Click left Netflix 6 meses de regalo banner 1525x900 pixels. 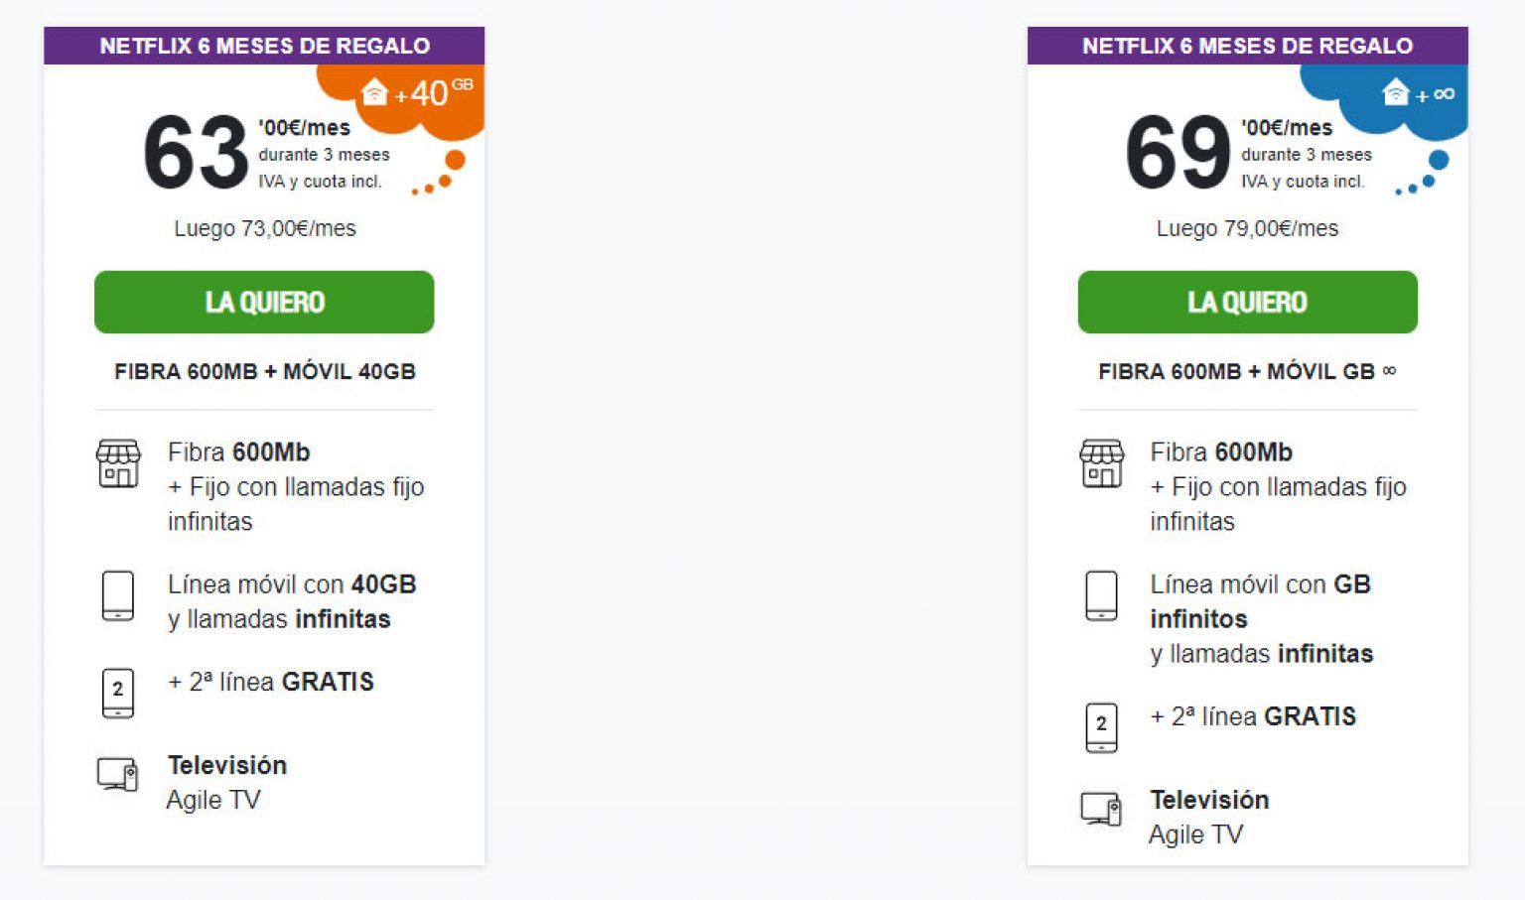click(x=264, y=46)
